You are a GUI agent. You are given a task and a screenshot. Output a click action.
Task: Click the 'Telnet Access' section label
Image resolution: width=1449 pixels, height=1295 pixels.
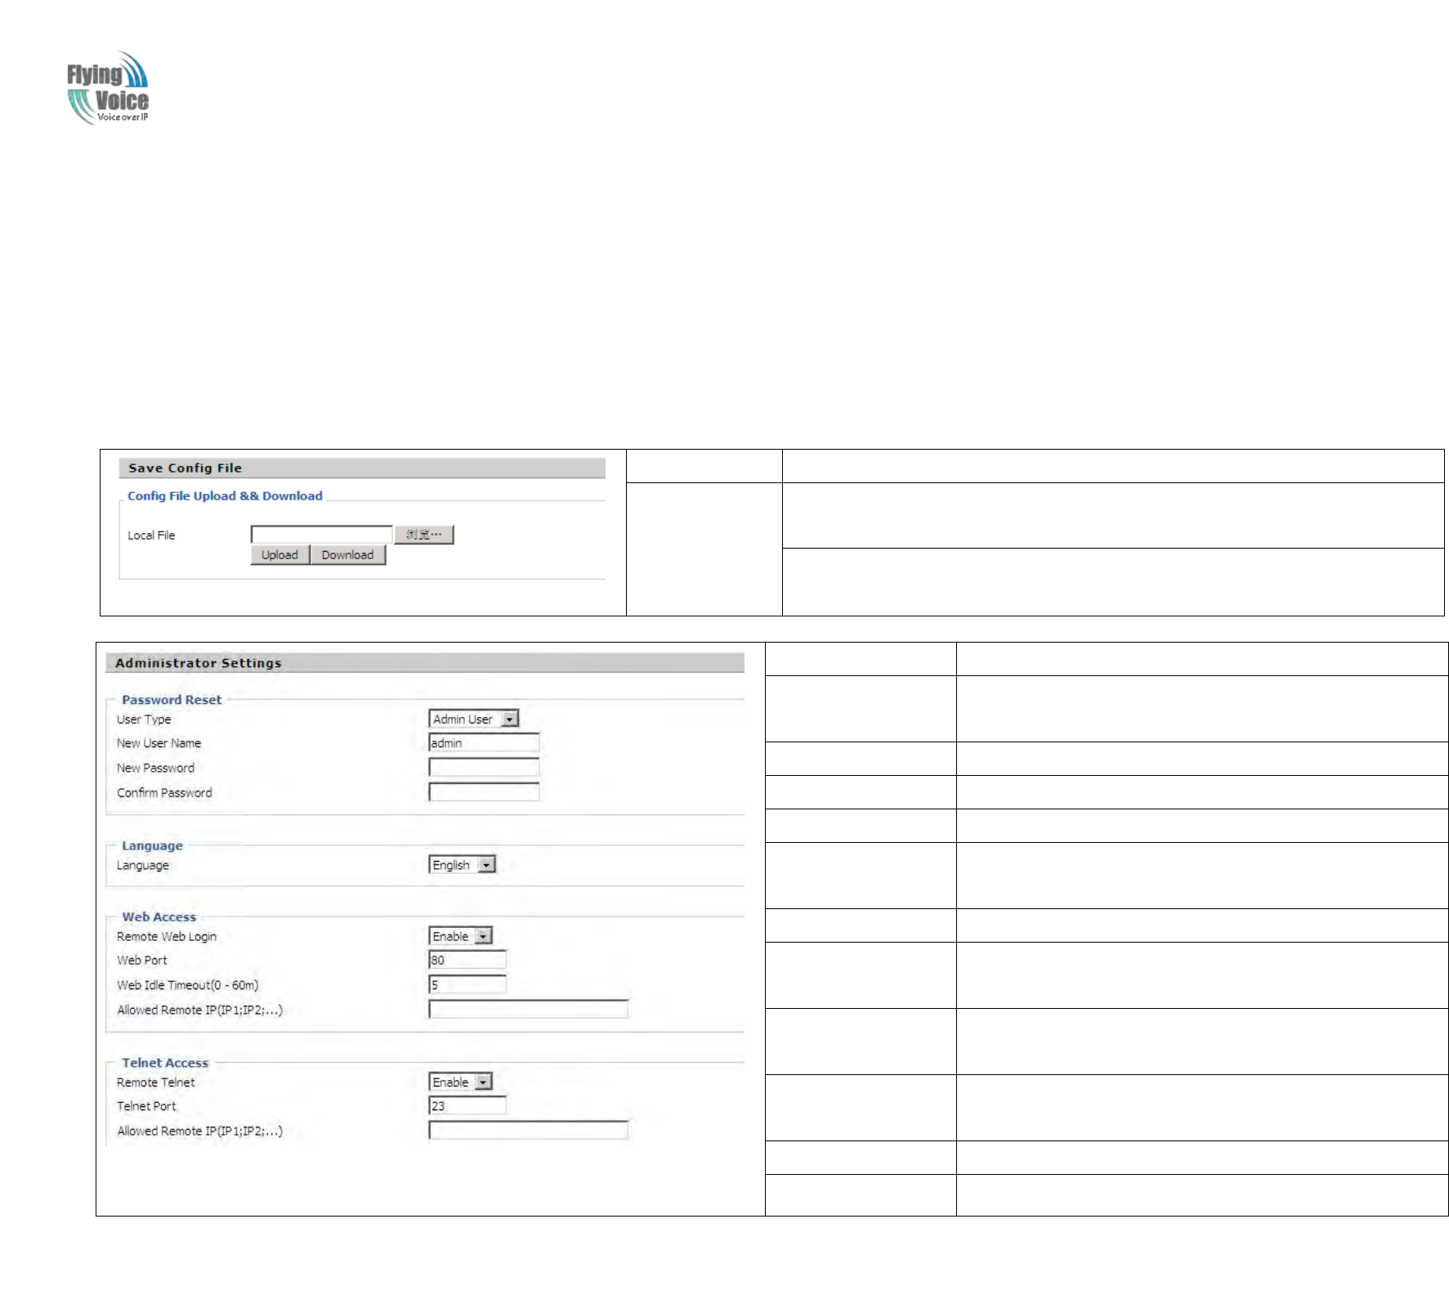pyautogui.click(x=165, y=1063)
